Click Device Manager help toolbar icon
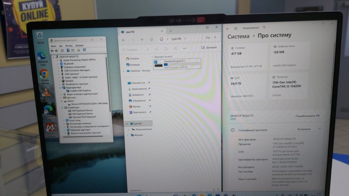The height and width of the screenshot is (196, 349). click(x=68, y=50)
